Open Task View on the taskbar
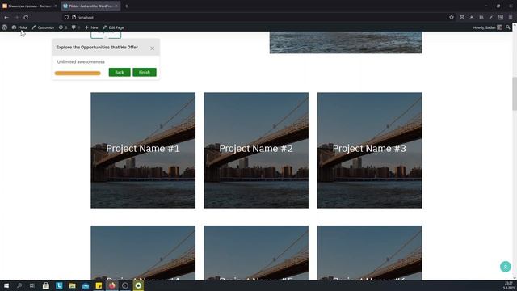Screen dimensions: 517x291 tap(32, 285)
